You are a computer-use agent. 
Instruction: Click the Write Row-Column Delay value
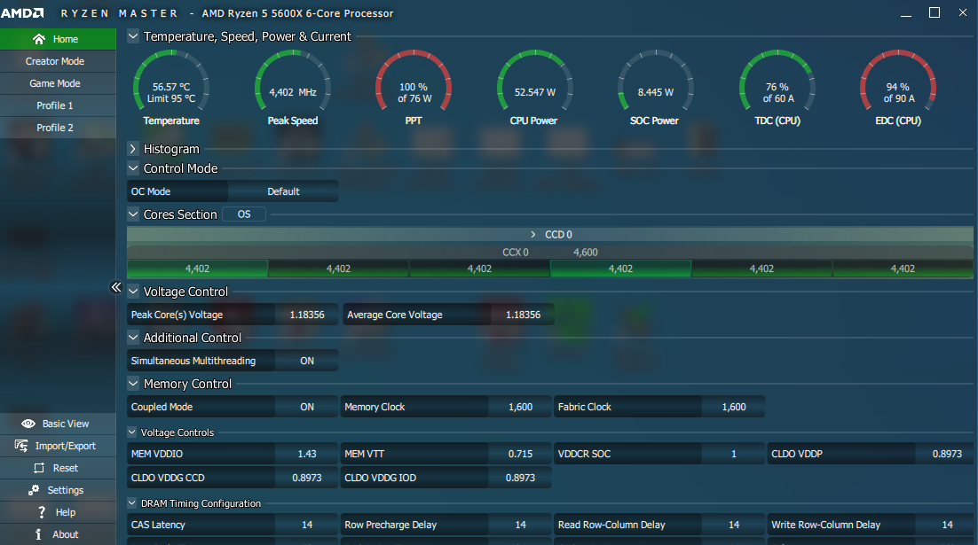pyautogui.click(x=947, y=525)
